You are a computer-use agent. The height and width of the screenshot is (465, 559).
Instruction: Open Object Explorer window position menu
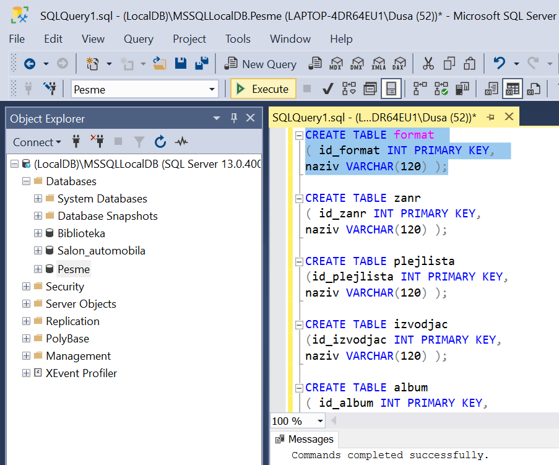coord(217,118)
